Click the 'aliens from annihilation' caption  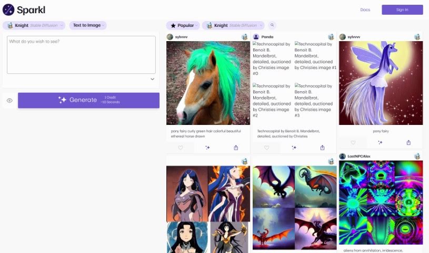(373, 250)
